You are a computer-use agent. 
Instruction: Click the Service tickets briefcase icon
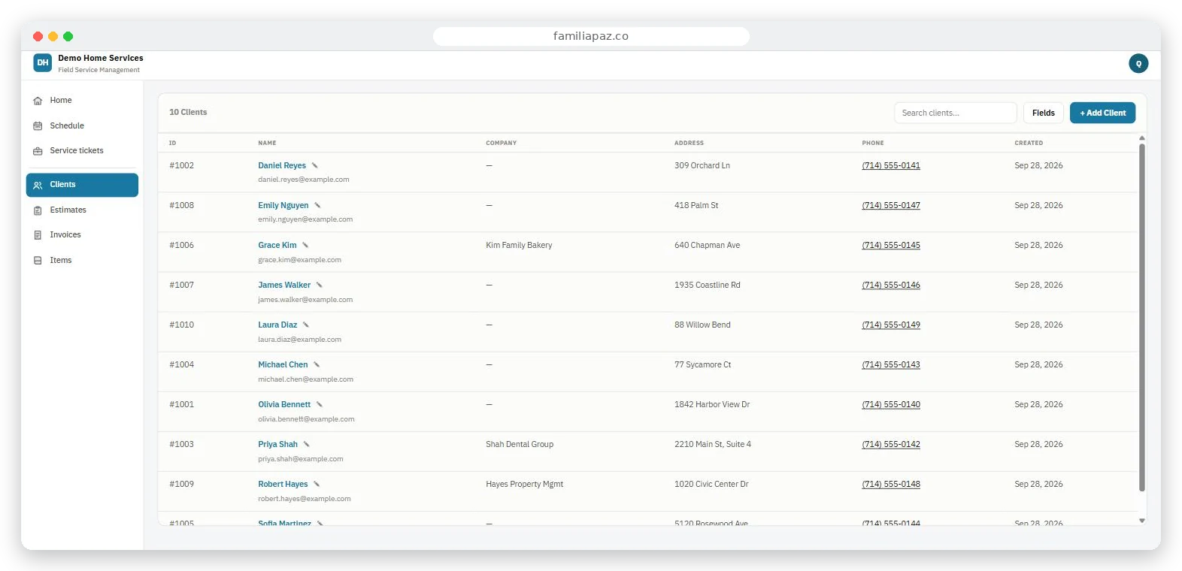38,151
